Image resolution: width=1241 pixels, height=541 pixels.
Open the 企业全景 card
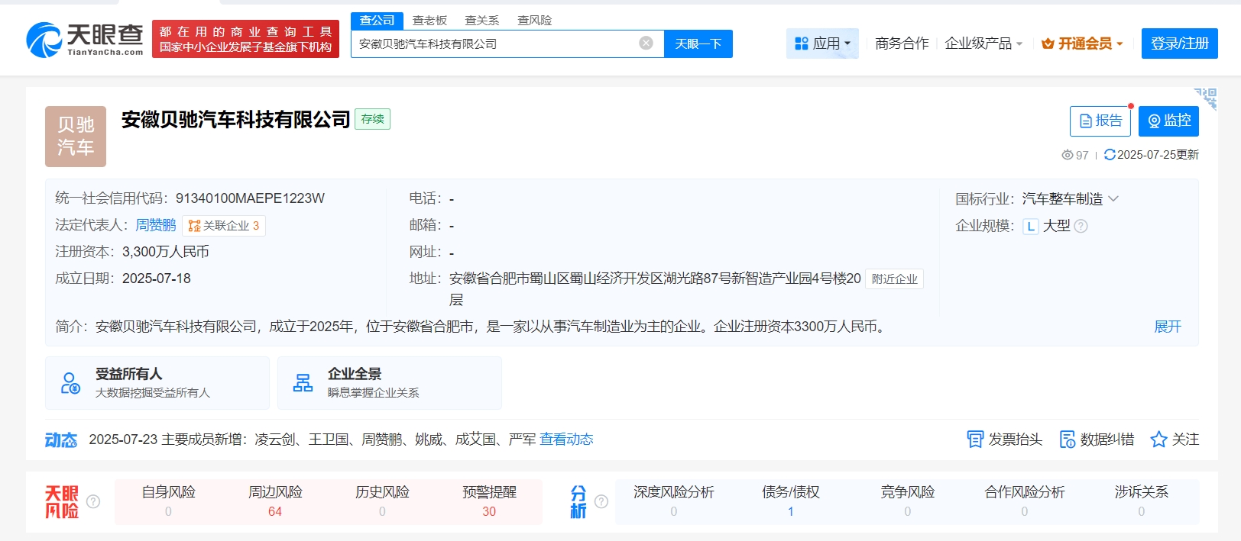tap(390, 383)
